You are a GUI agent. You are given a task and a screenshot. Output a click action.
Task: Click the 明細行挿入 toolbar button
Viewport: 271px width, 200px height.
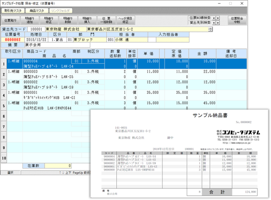[87, 20]
